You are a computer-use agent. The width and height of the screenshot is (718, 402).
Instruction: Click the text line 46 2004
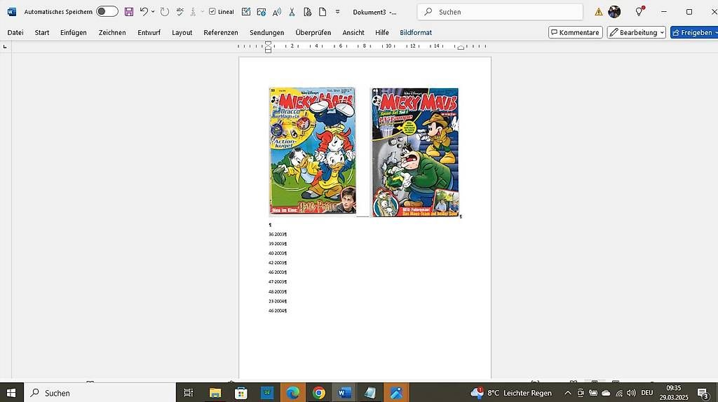[277, 310]
